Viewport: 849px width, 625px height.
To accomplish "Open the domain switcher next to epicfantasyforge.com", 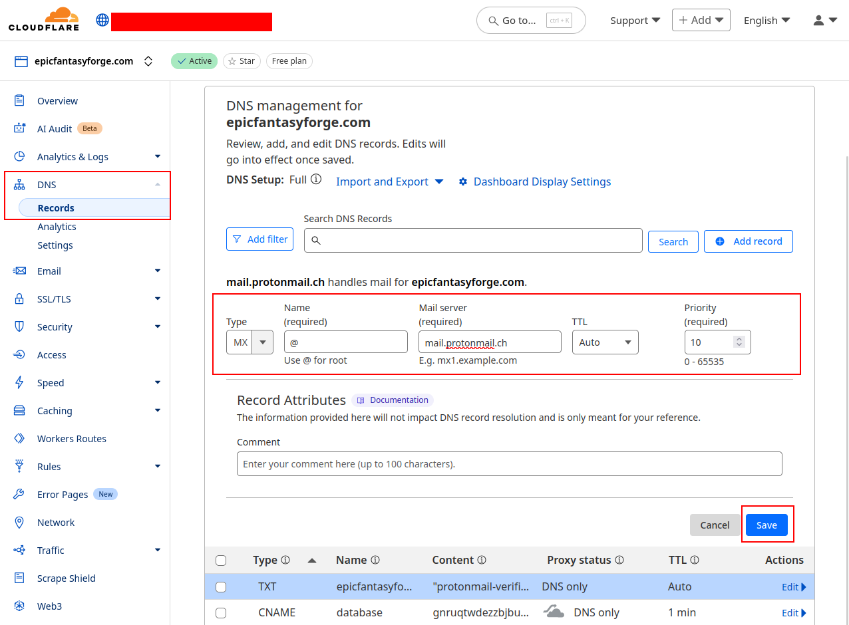I will pyautogui.click(x=148, y=61).
